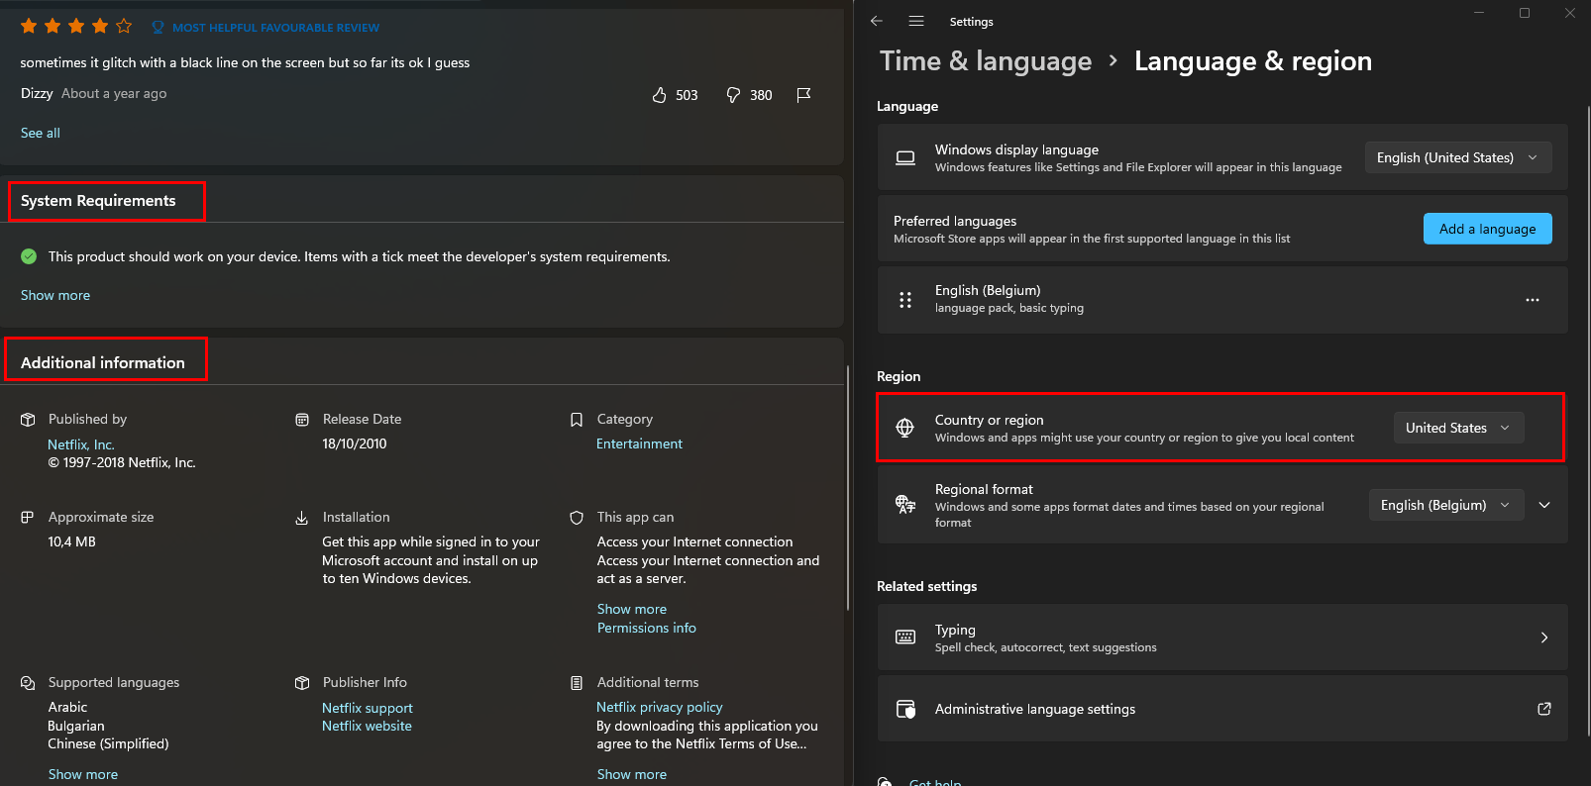The height and width of the screenshot is (786, 1591).
Task: Open the Entertainment category link
Action: coord(639,443)
